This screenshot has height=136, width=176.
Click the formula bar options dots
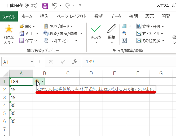point(40,62)
